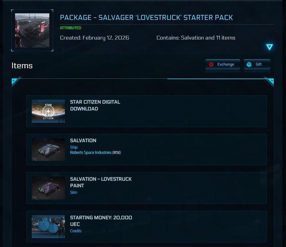The image size is (286, 247).
Task: Select the Salvation ship thumbnail image
Action: pos(48,150)
